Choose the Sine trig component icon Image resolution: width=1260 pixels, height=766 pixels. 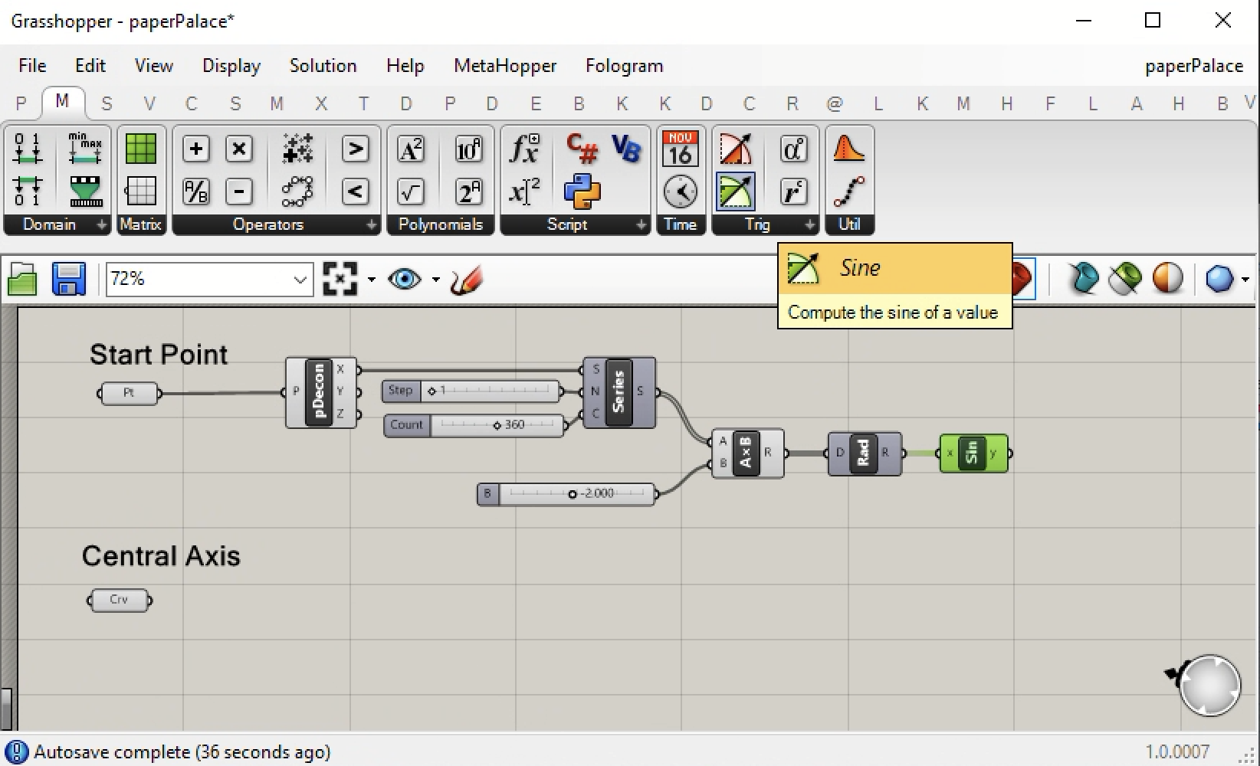click(x=736, y=191)
